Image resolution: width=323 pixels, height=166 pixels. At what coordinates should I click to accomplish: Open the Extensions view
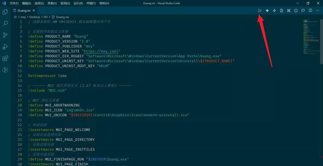pyautogui.click(x=5, y=58)
